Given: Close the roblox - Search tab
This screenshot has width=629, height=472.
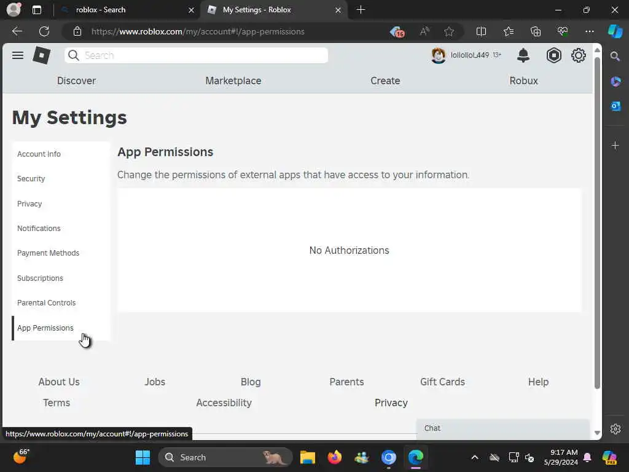Looking at the screenshot, I should coord(192,10).
